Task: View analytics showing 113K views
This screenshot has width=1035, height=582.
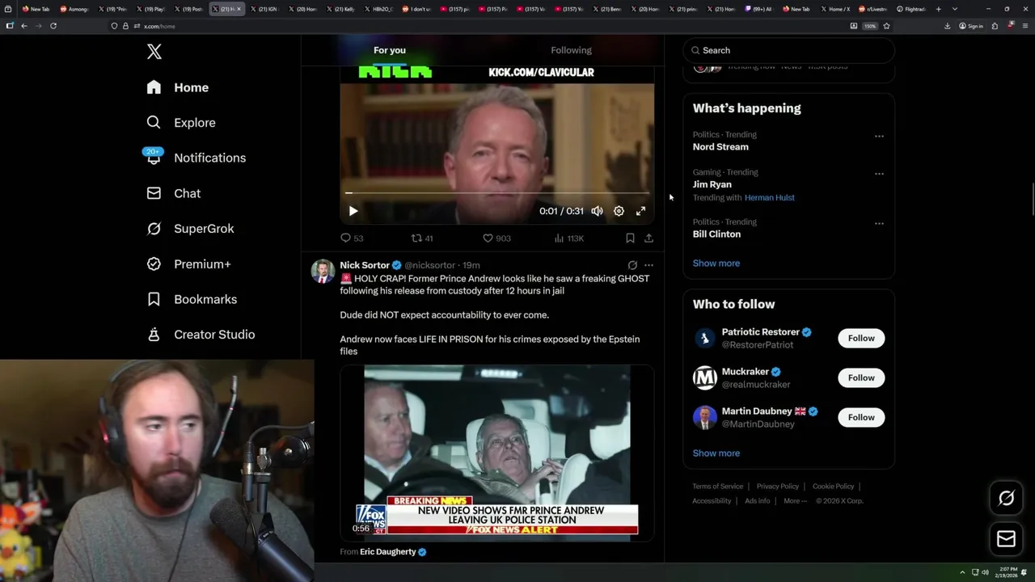Action: (569, 238)
